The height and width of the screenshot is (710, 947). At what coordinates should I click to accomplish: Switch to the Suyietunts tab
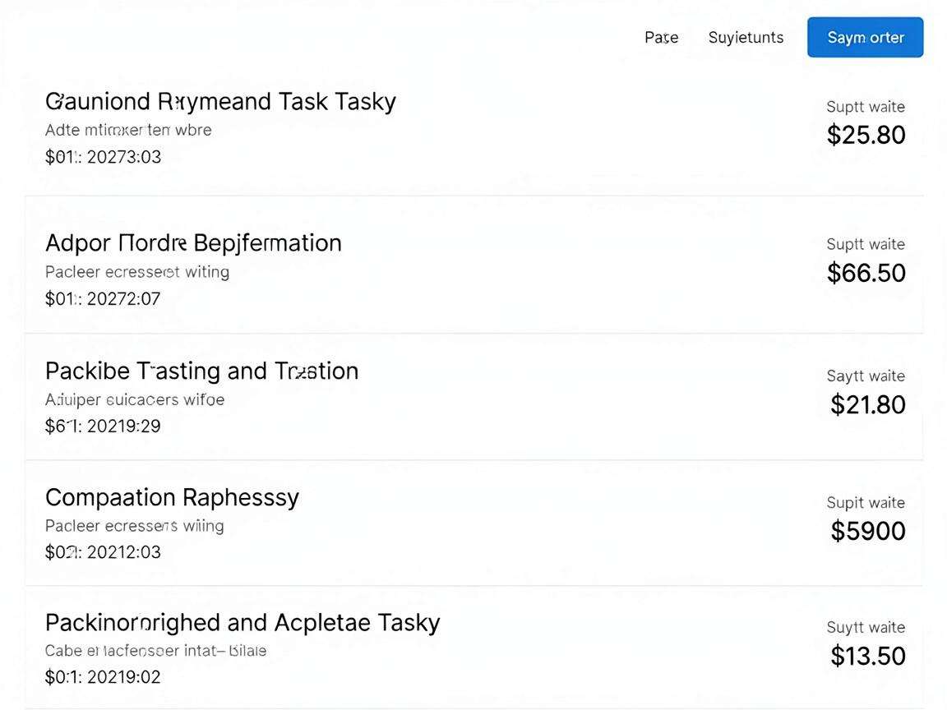[746, 38]
